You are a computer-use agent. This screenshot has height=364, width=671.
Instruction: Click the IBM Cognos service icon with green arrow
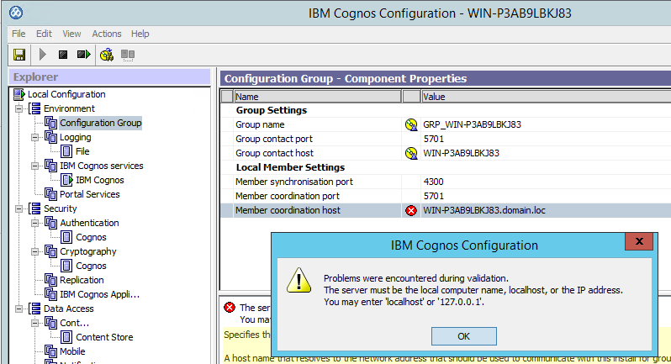pyautogui.click(x=66, y=180)
